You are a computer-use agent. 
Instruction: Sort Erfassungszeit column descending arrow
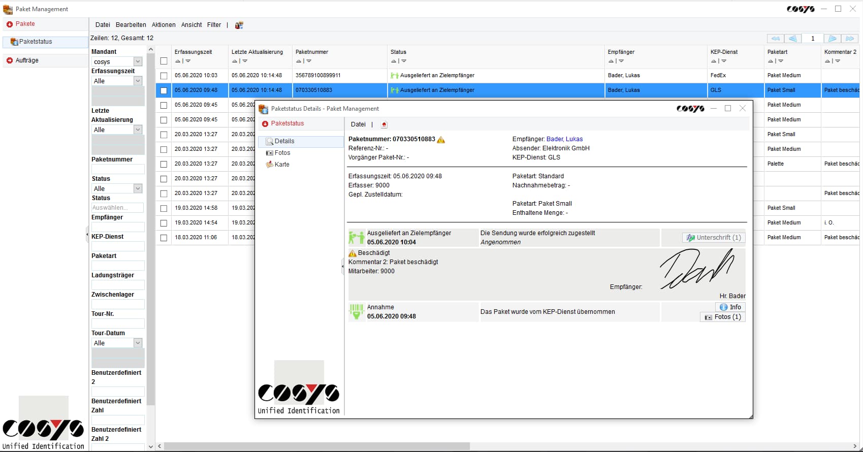(188, 61)
